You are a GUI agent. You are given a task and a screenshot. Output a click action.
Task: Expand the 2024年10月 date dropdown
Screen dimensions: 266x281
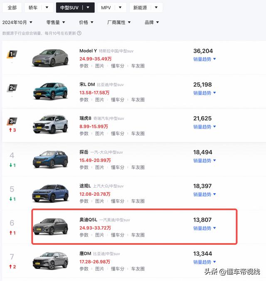click(17, 22)
